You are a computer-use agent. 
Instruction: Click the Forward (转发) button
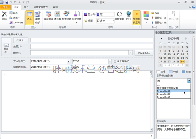click(x=15, y=18)
